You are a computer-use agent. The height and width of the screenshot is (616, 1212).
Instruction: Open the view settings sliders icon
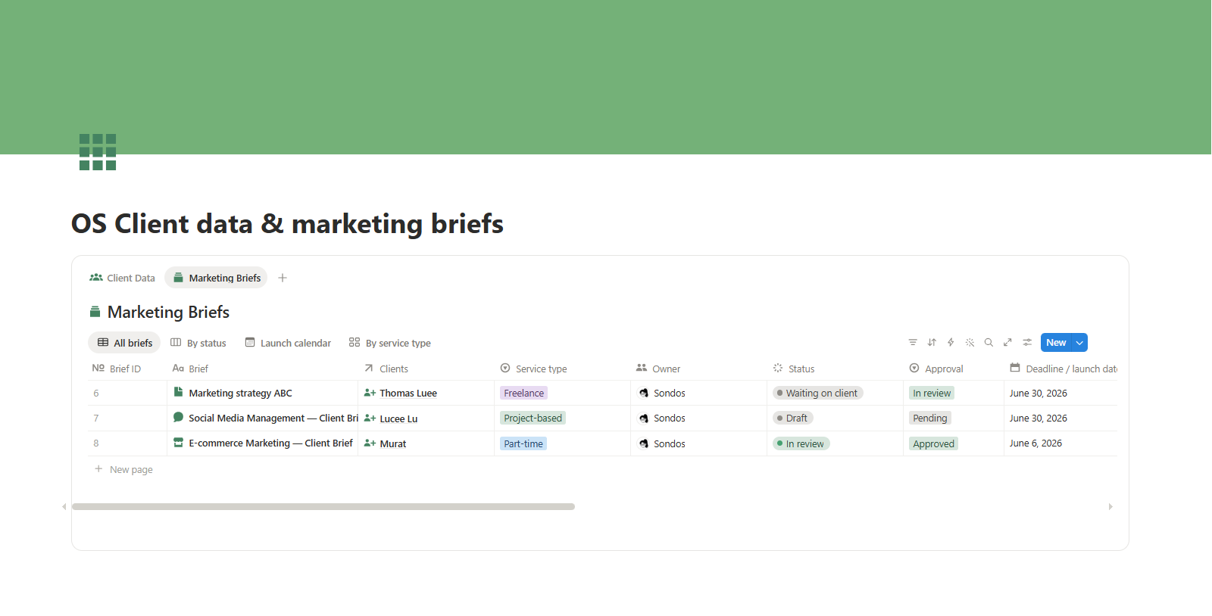click(x=1027, y=343)
